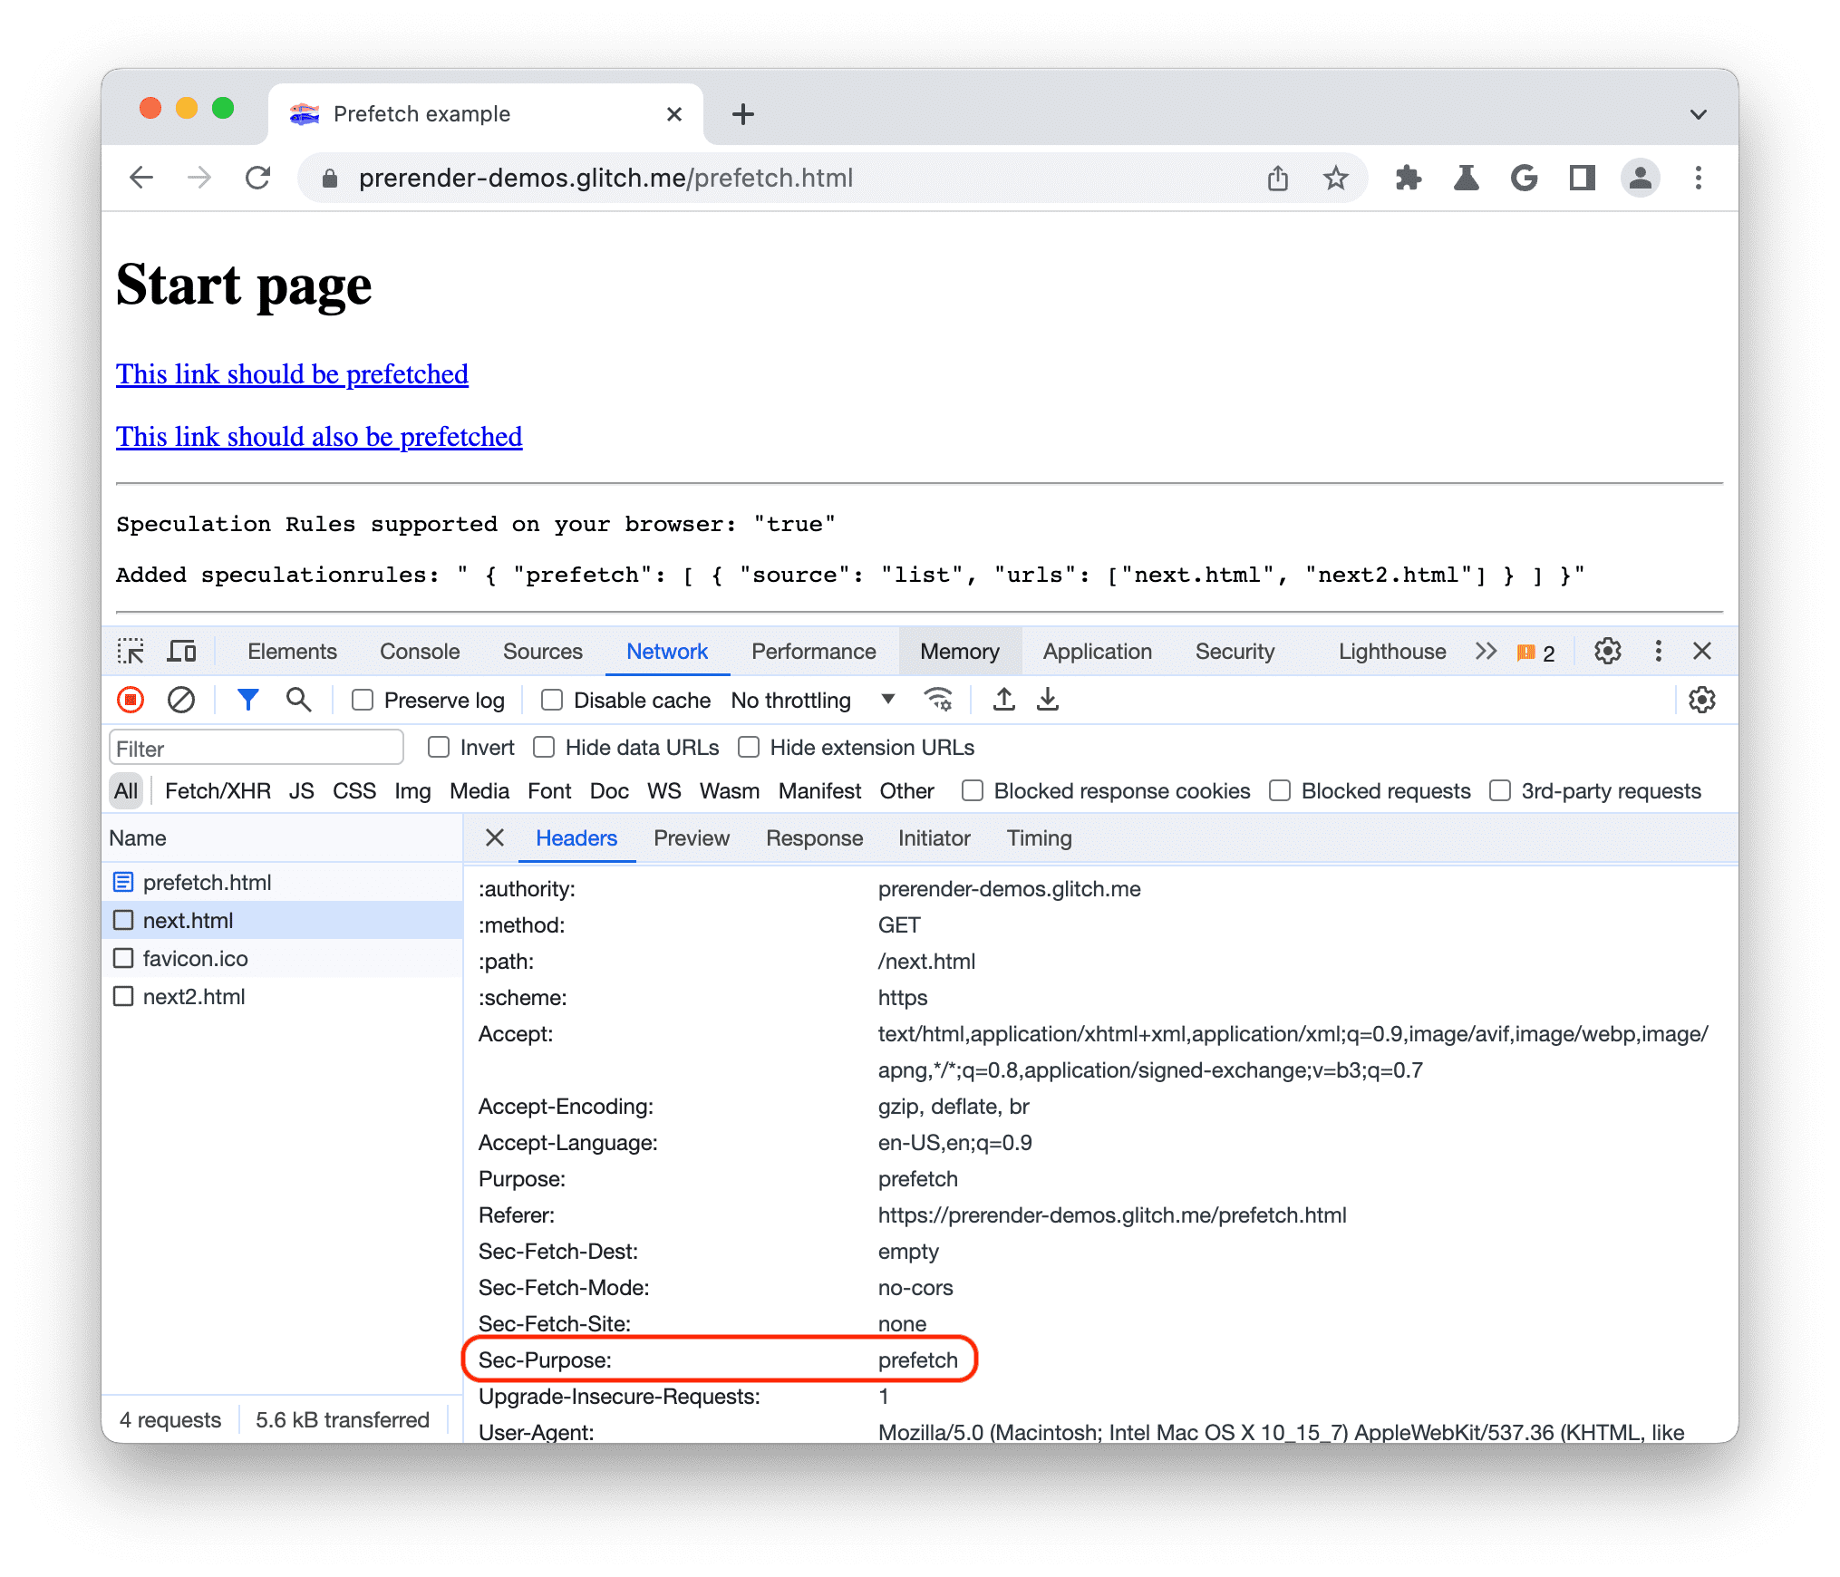Click the Network tab in DevTools
The width and height of the screenshot is (1840, 1577).
click(x=666, y=654)
